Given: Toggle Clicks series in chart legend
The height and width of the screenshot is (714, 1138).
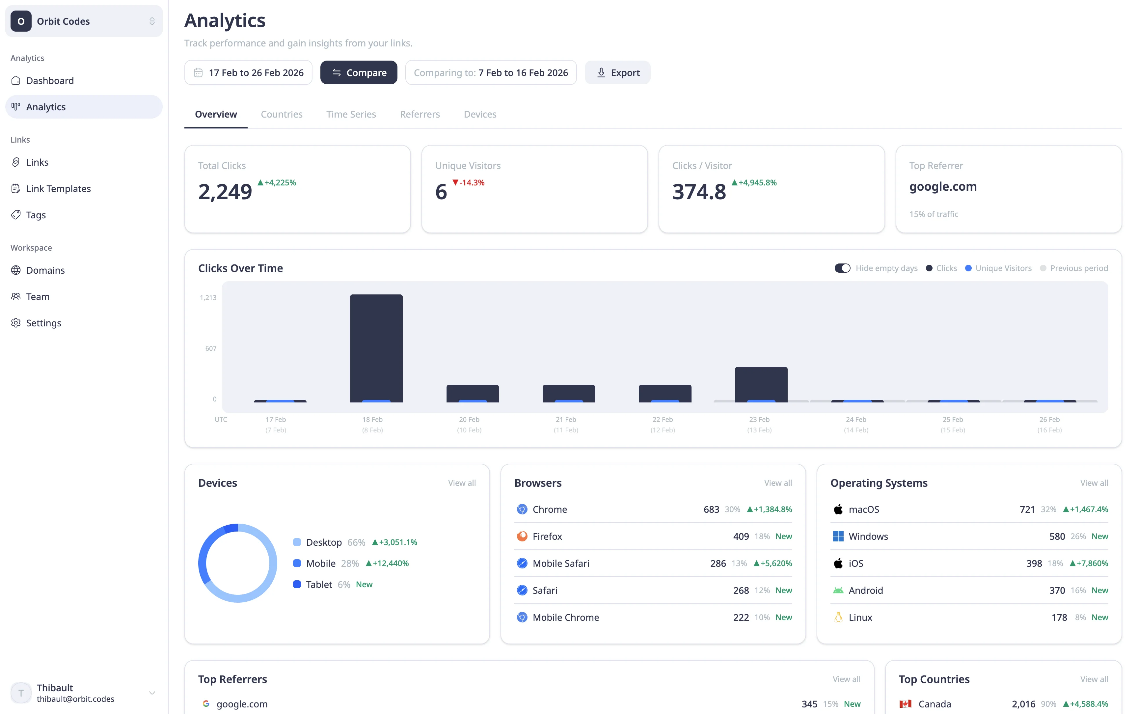Looking at the screenshot, I should (941, 268).
